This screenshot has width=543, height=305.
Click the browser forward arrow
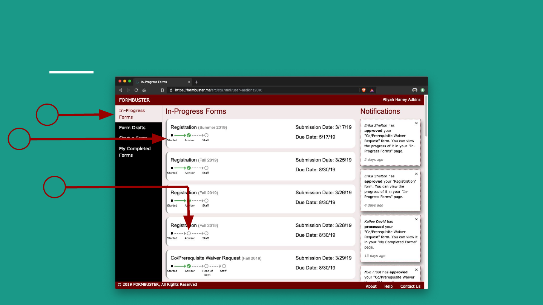pos(128,90)
